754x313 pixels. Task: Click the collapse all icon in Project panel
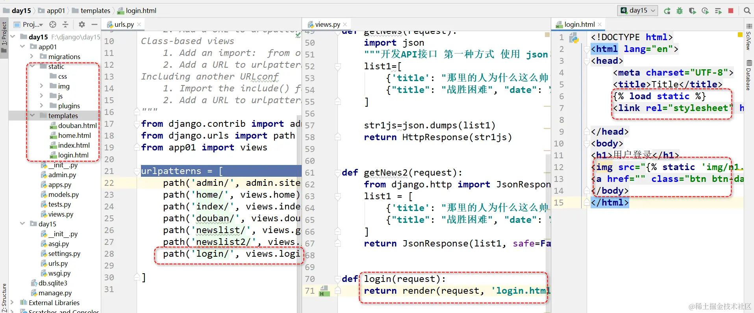[x=65, y=24]
